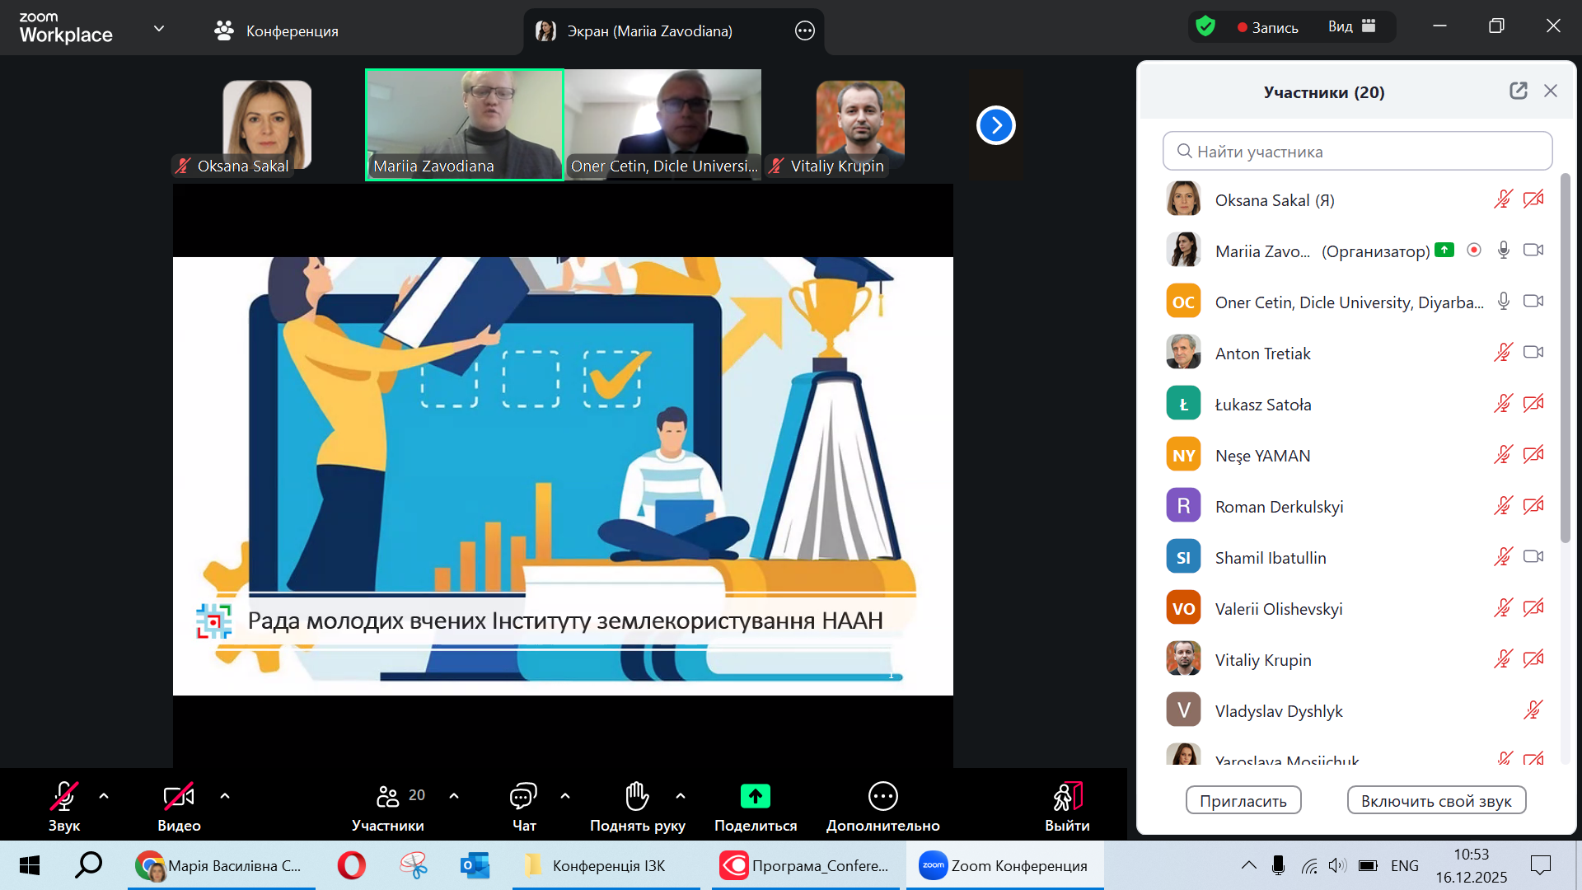Click the Raise hand icon
The height and width of the screenshot is (890, 1582).
[637, 796]
